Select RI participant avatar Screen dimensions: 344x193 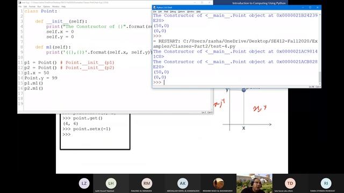326,183
